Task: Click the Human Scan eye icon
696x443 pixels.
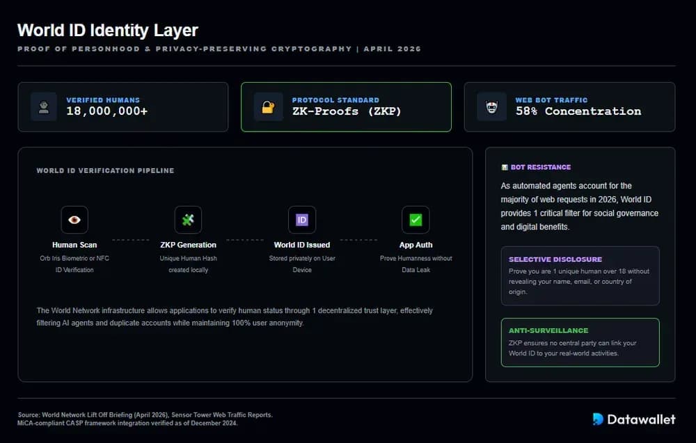Action: (74, 220)
